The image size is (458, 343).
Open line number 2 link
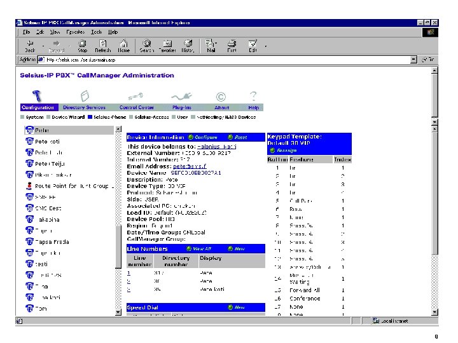tap(128, 281)
